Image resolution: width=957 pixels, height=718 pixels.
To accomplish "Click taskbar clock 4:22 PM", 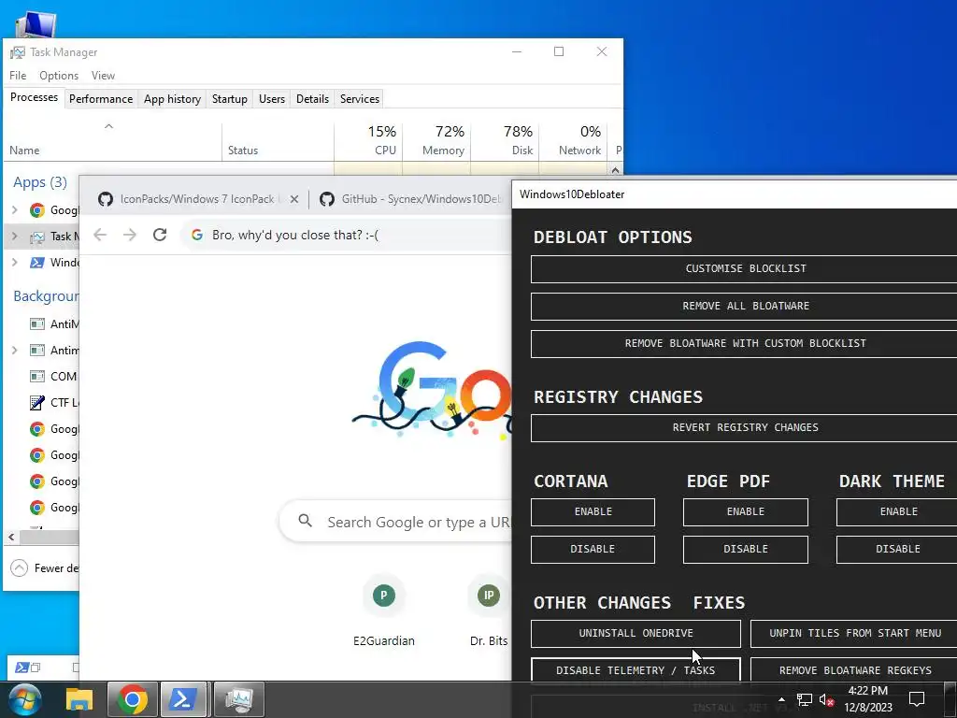I will 868,691.
